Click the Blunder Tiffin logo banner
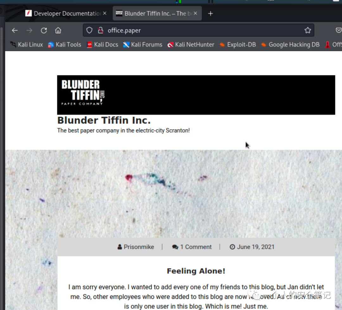This screenshot has height=310, width=342. click(196, 95)
